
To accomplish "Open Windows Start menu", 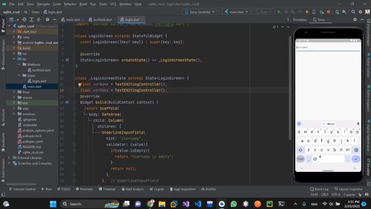I will tap(53, 204).
